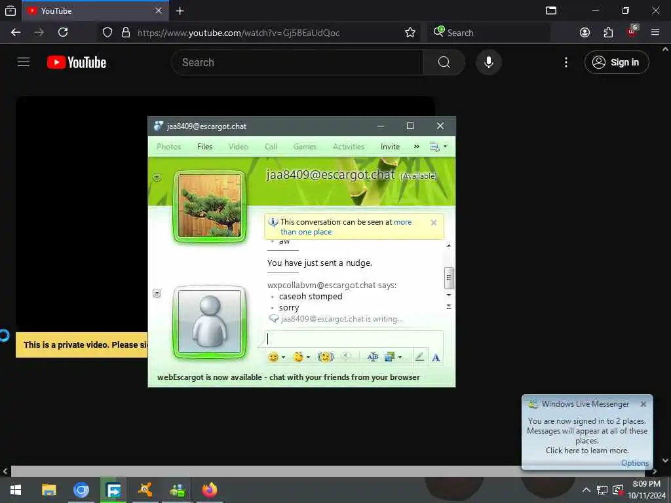Click Options in the Messenger notification popup
671x503 pixels.
[634, 463]
